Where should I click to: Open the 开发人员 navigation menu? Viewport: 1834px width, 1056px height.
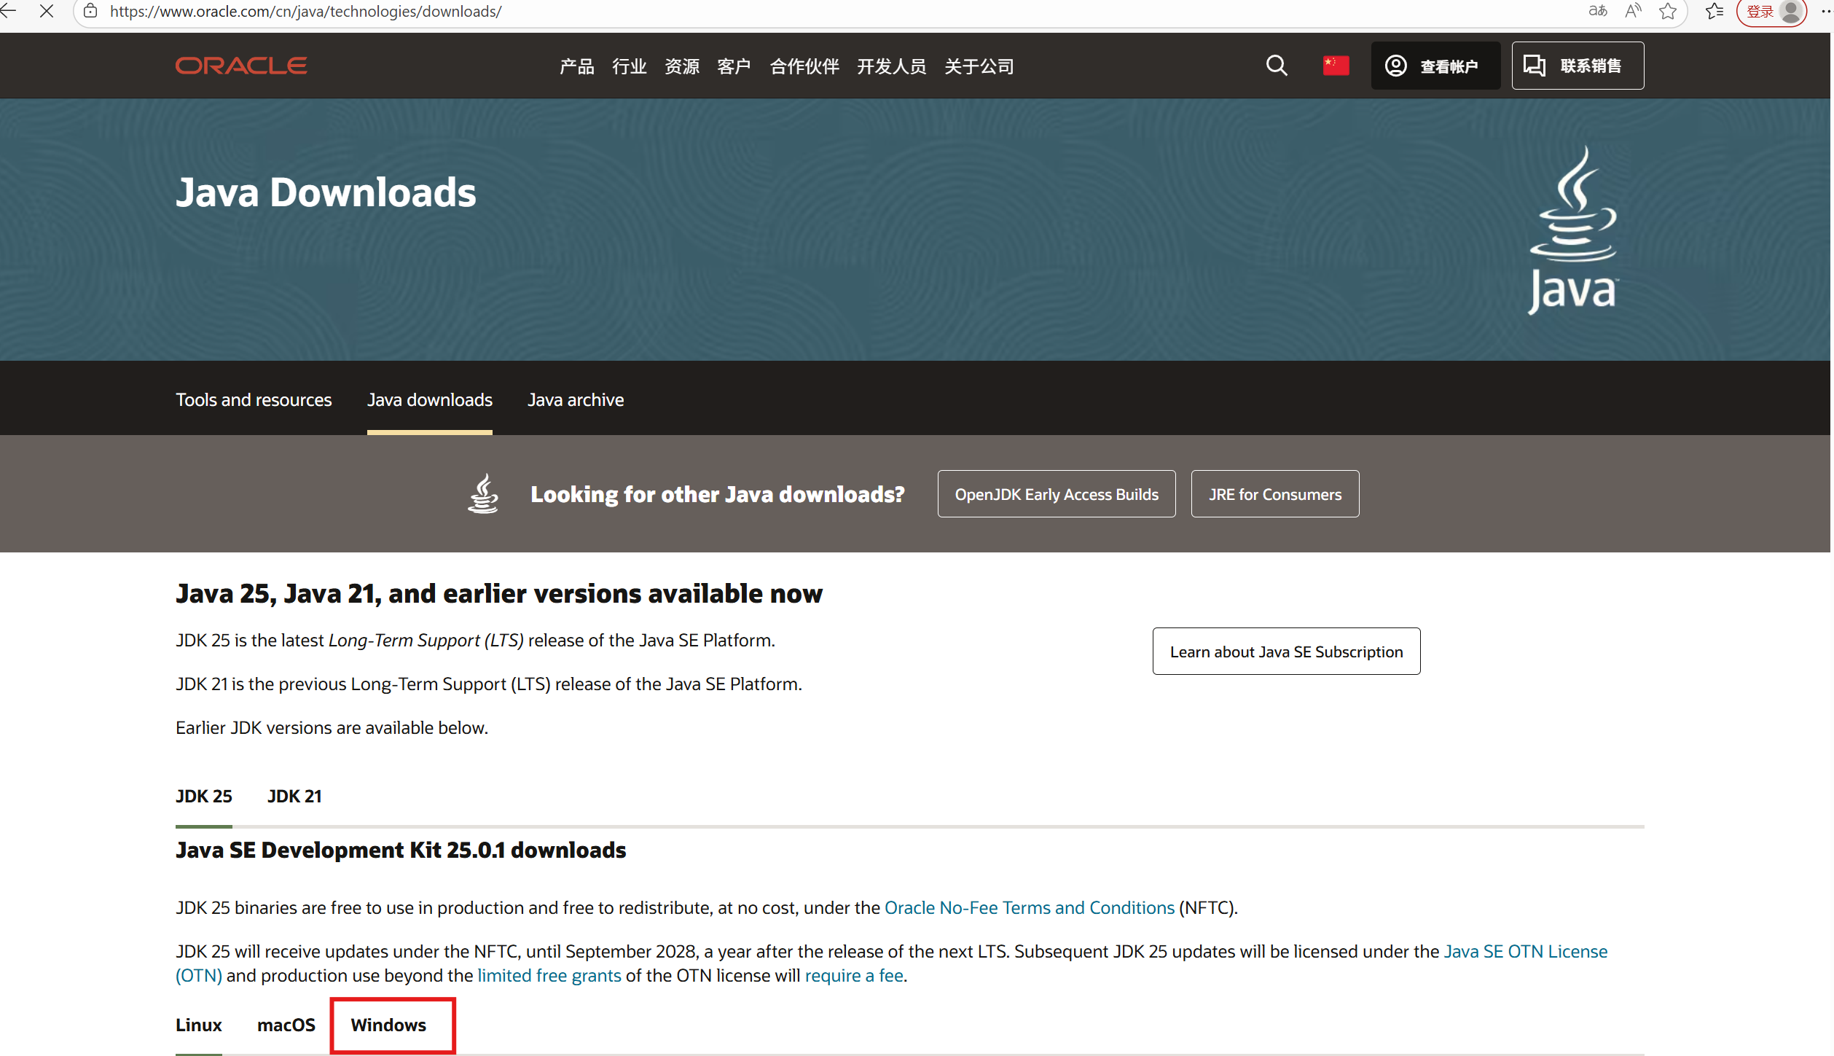tap(891, 66)
